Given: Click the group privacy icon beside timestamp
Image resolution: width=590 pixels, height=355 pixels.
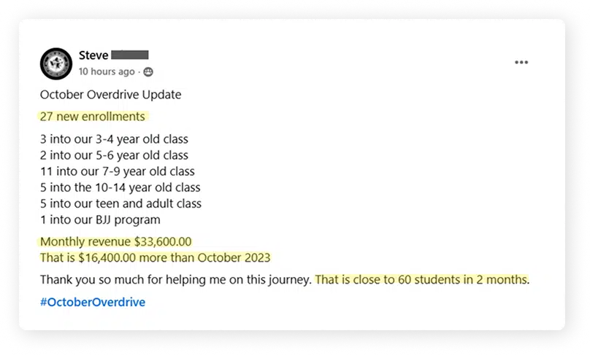Looking at the screenshot, I should [148, 71].
